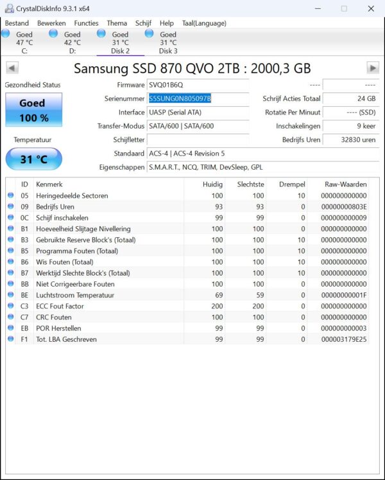Click the Slechtste column header
This screenshot has height=480, width=385.
(246, 184)
